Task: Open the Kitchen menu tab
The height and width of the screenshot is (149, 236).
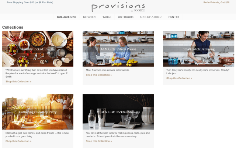Action: 89,17
